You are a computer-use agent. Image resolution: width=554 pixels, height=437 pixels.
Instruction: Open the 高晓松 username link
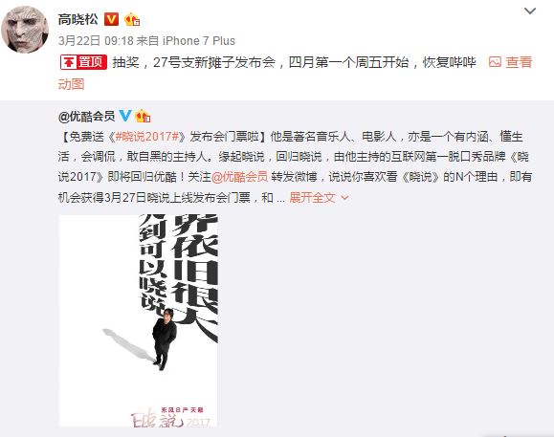coord(78,19)
